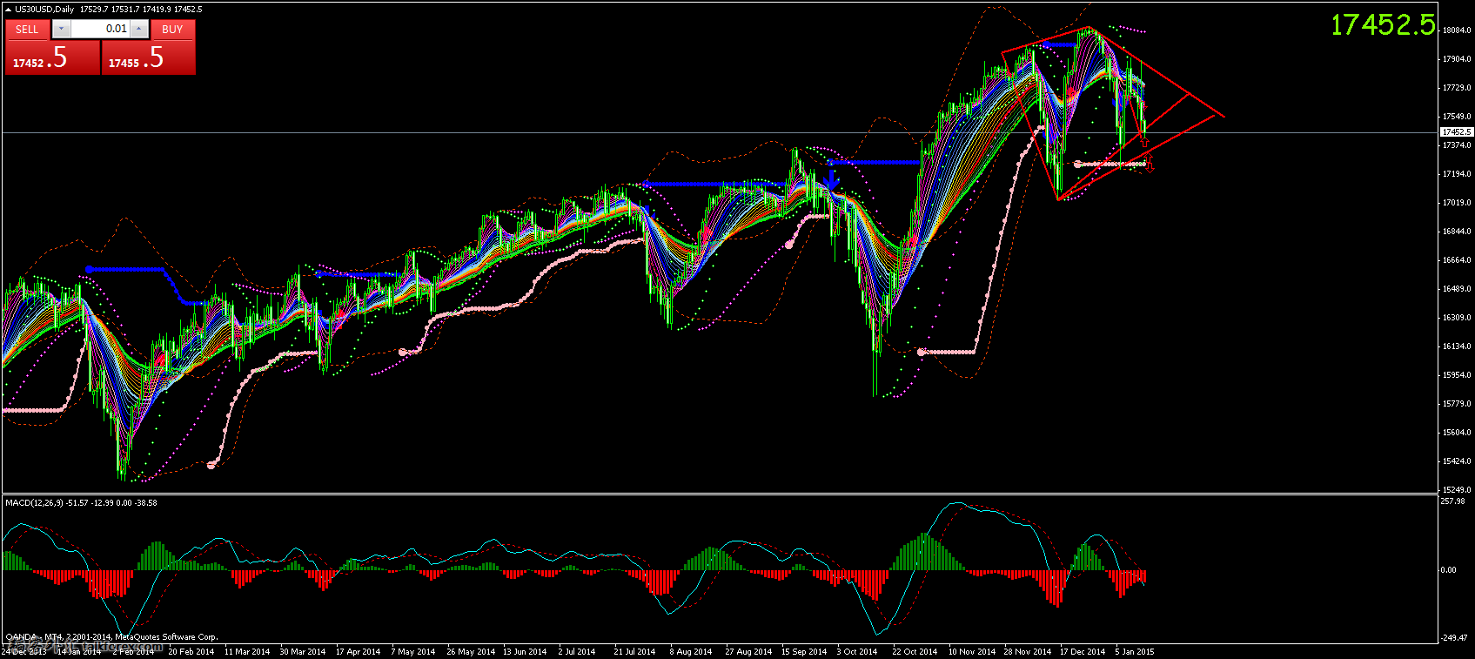Image resolution: width=1475 pixels, height=659 pixels.
Task: Click the US30USD,Daily chart title text
Action: (x=44, y=10)
